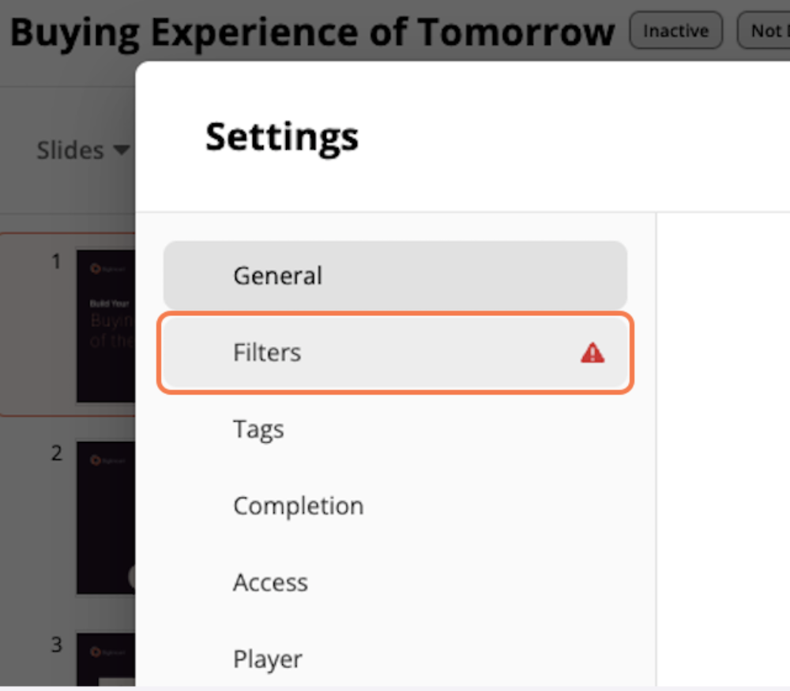790x691 pixels.
Task: Click the orange logo on slide 1 thumbnail
Action: (x=96, y=268)
